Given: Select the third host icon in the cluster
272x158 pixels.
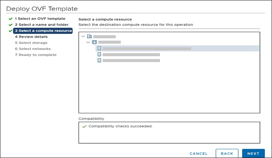Looking at the screenshot, I should click(99, 61).
